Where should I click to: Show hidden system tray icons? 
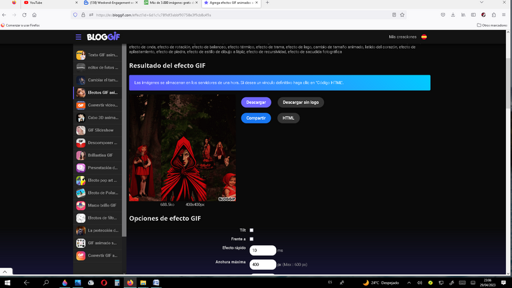point(409,283)
